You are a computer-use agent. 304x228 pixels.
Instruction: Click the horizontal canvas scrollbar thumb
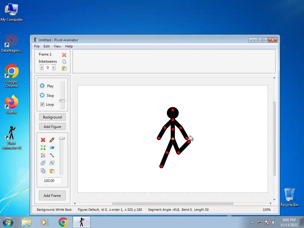(172, 203)
